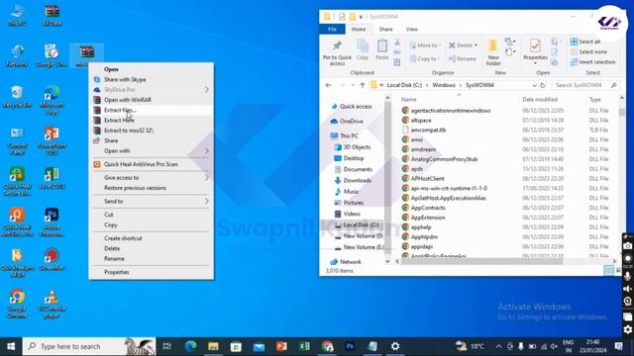Expand the Send to submenu
Viewport: 634px width, 356px height.
pos(152,201)
